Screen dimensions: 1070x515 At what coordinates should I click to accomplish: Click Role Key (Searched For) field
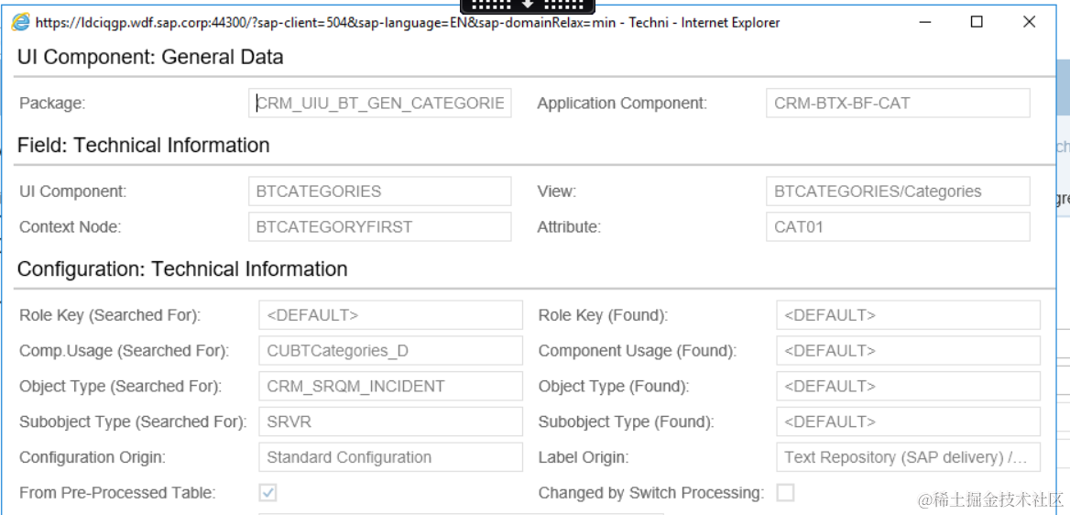(391, 315)
